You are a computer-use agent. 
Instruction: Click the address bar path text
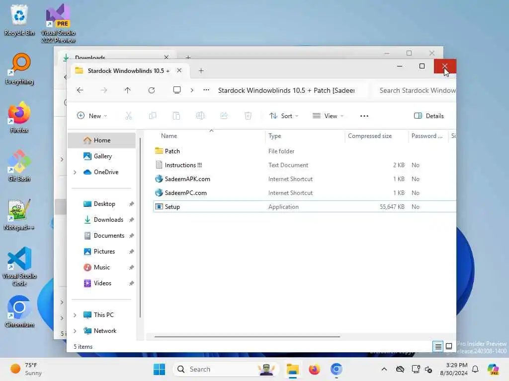click(x=286, y=90)
